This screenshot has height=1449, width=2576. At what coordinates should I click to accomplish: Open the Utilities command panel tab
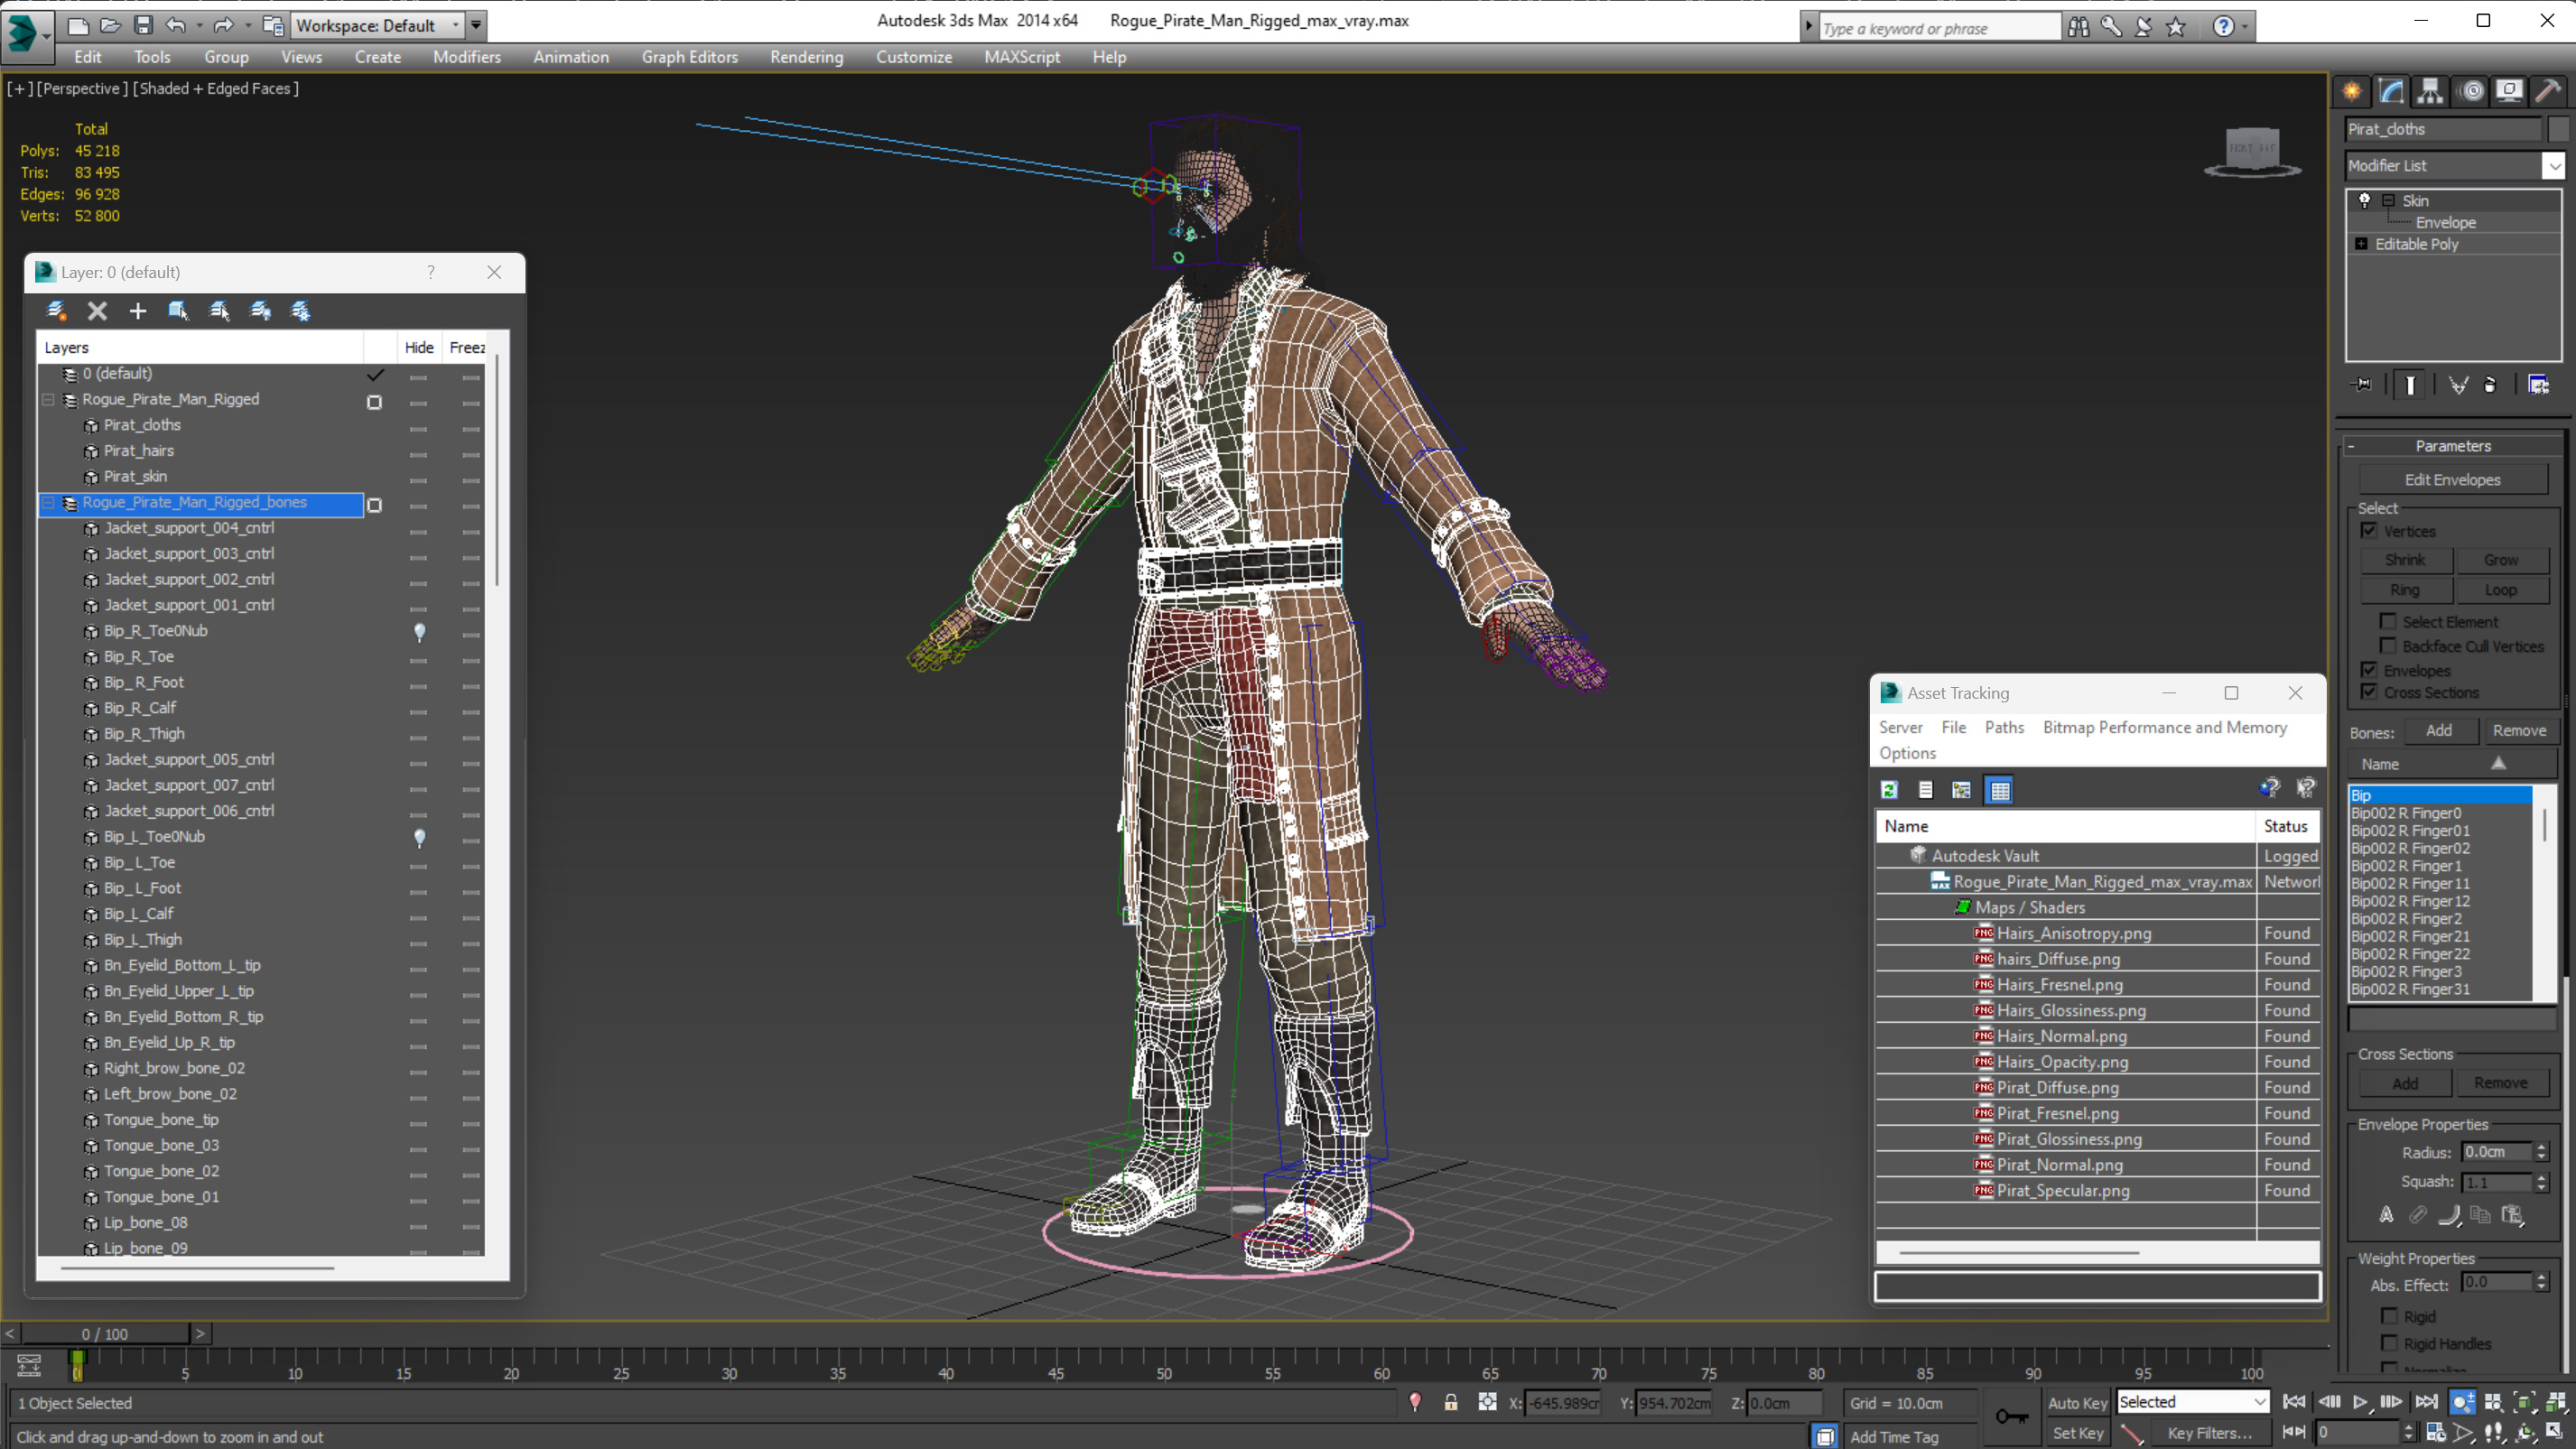(x=2548, y=91)
